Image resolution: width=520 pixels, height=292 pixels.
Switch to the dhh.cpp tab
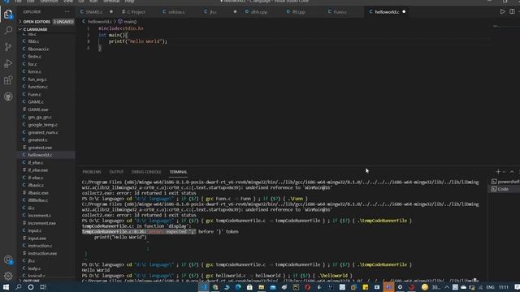coord(258,11)
